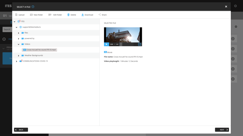Click the Videos folder icon
This screenshot has width=243, height=136.
22,44
